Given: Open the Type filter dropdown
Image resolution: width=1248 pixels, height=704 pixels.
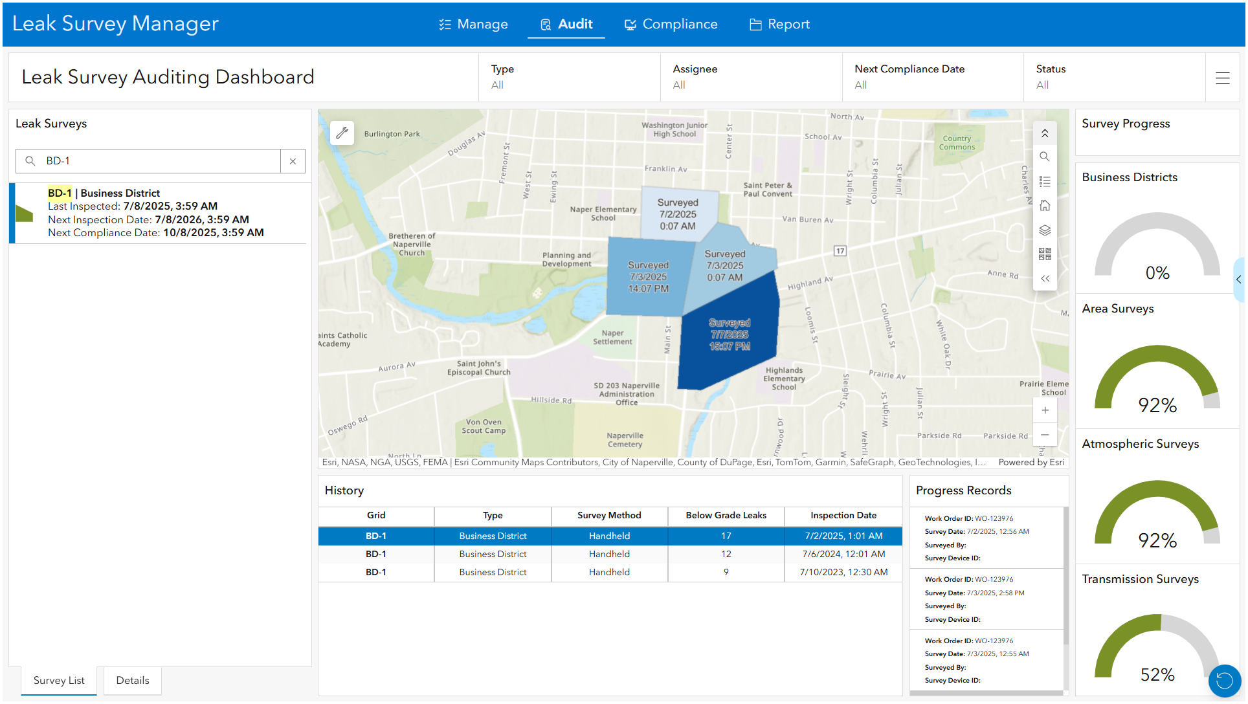Looking at the screenshot, I should [570, 77].
